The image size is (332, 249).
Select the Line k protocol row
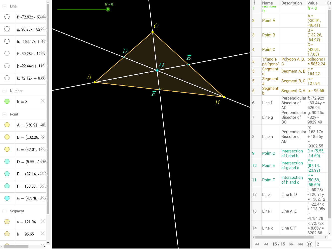coord(289,228)
